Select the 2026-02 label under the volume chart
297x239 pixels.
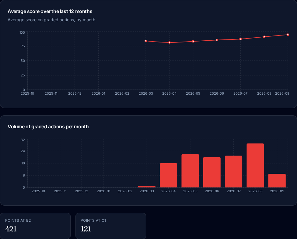click(125, 191)
